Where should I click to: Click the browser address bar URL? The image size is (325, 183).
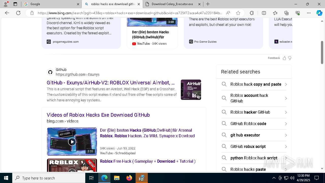coord(130,13)
